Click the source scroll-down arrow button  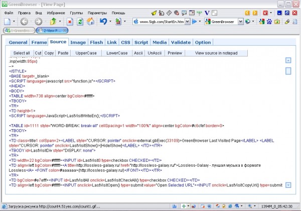288,185
